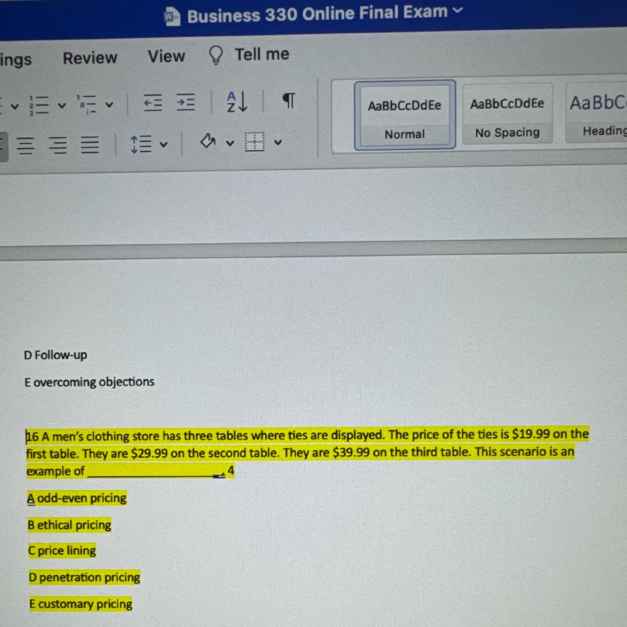Open the View menu
This screenshot has width=627, height=627.
coord(166,56)
